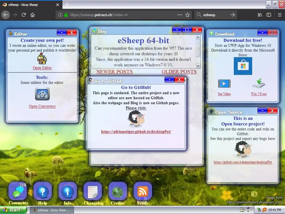Open the adrianotiger.github.io/desktopPet link
This screenshot has height=214, width=285.
pyautogui.click(x=136, y=132)
